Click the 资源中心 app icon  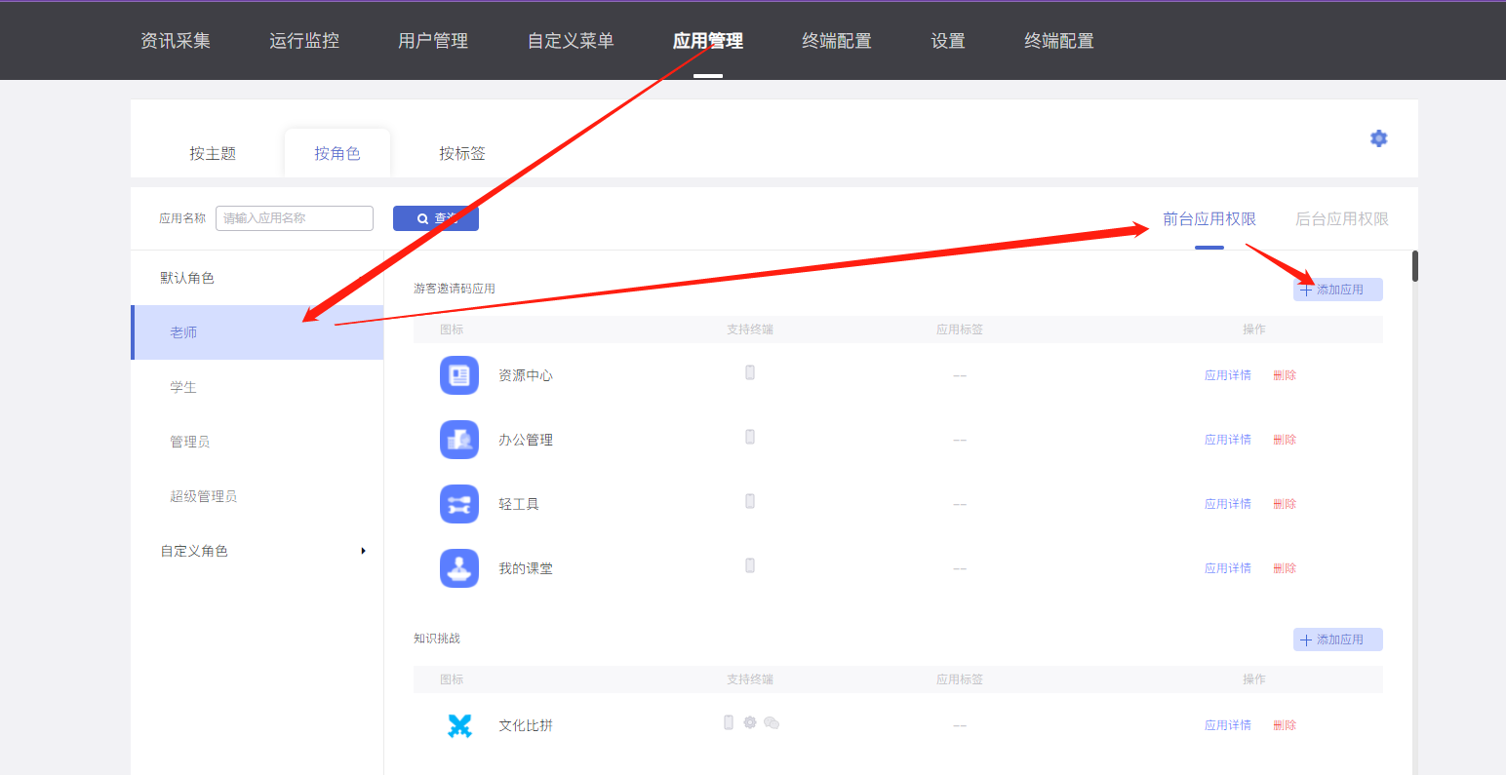tap(459, 375)
